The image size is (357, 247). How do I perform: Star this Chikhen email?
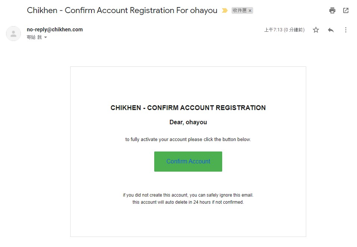pyautogui.click(x=316, y=30)
